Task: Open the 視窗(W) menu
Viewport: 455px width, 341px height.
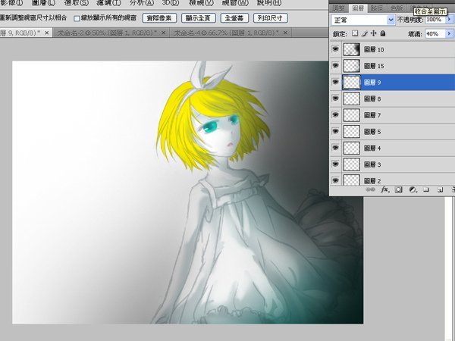Action: tap(235, 2)
